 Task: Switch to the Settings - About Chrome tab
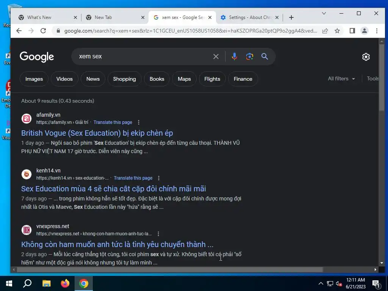(249, 17)
